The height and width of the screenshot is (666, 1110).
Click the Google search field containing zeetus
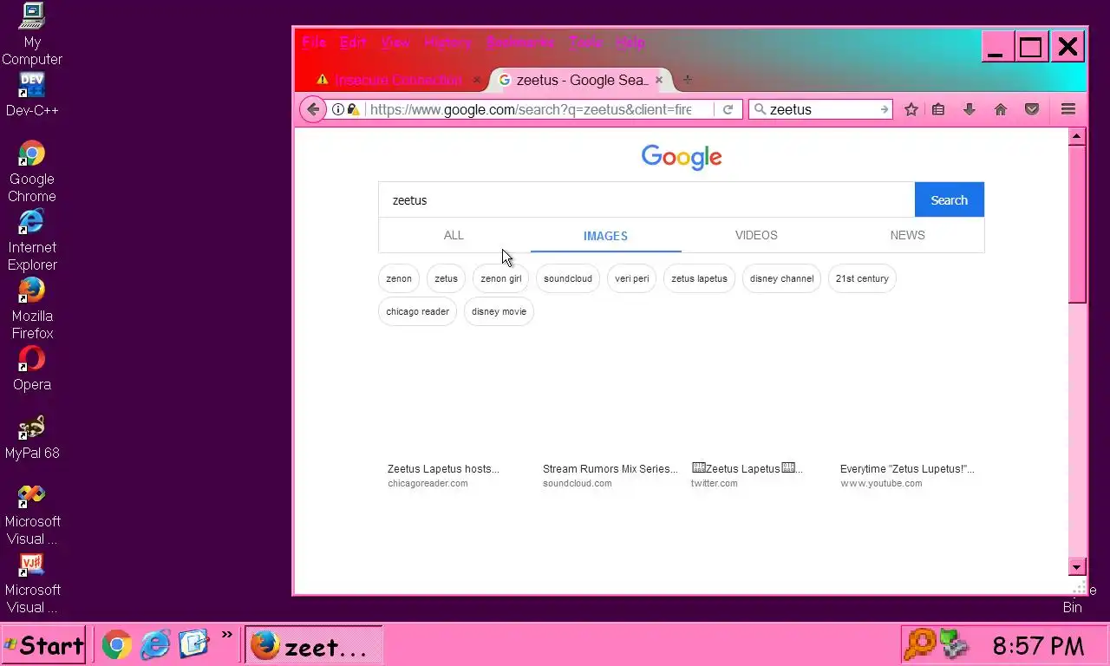646,200
